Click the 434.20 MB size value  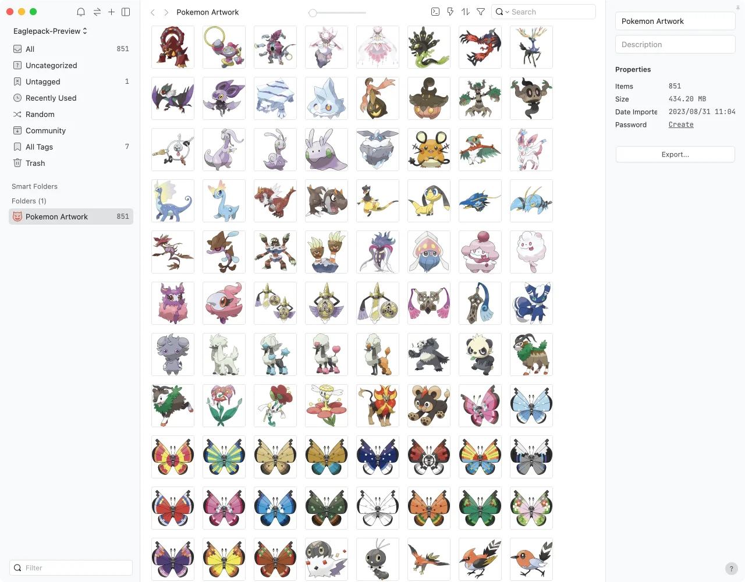(687, 99)
